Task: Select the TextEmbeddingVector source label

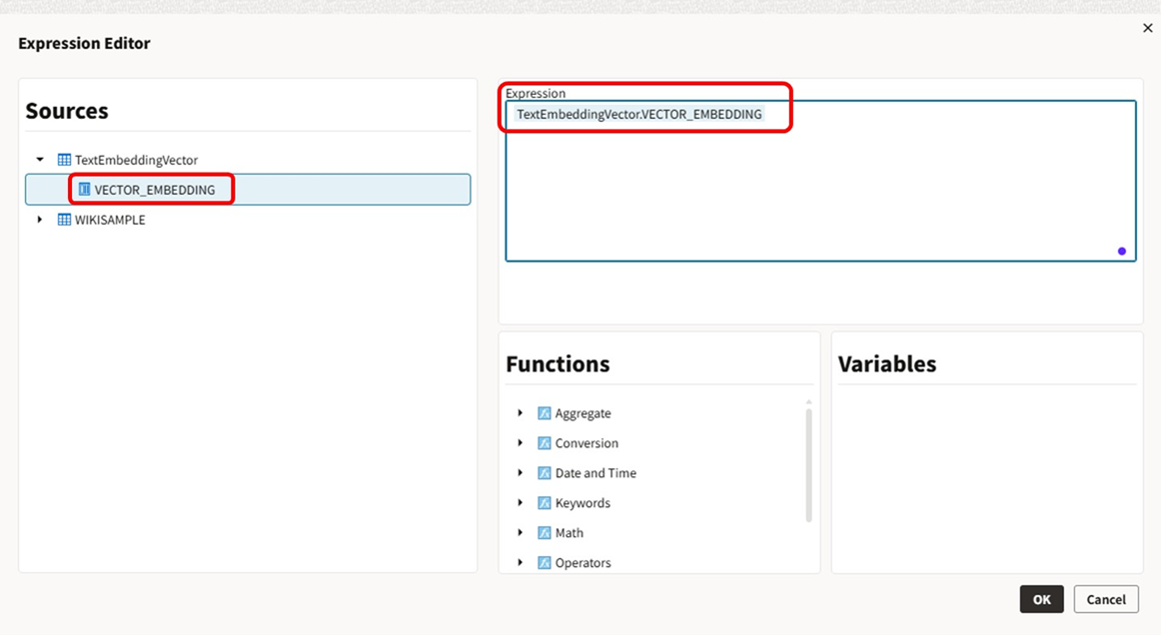Action: pos(136,160)
